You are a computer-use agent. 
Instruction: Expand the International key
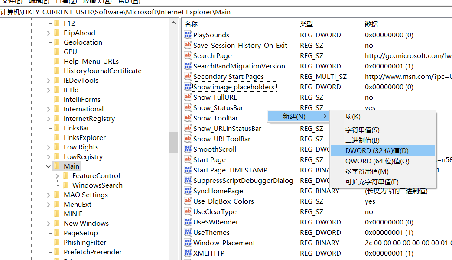tap(49, 109)
